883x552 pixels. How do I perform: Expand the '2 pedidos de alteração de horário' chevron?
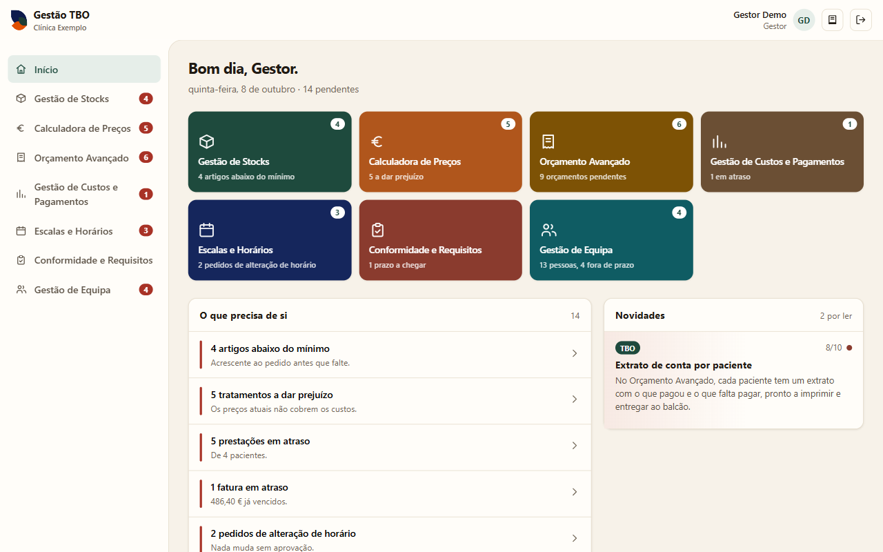click(574, 538)
